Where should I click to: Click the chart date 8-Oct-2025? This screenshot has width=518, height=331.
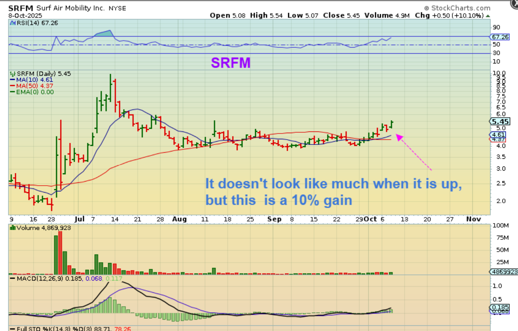pos(25,15)
